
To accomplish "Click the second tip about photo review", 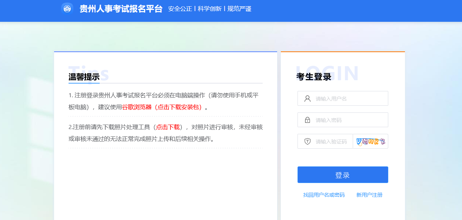I will 165,133.
